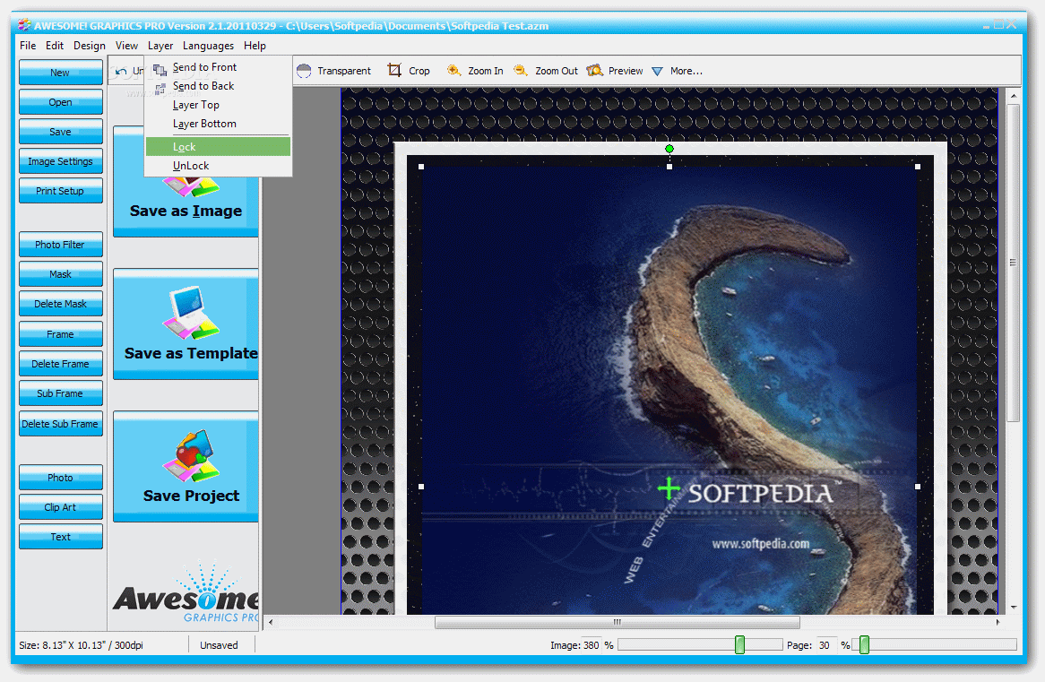Click the Image zoom slider handle
This screenshot has height=682, width=1045.
[739, 644]
